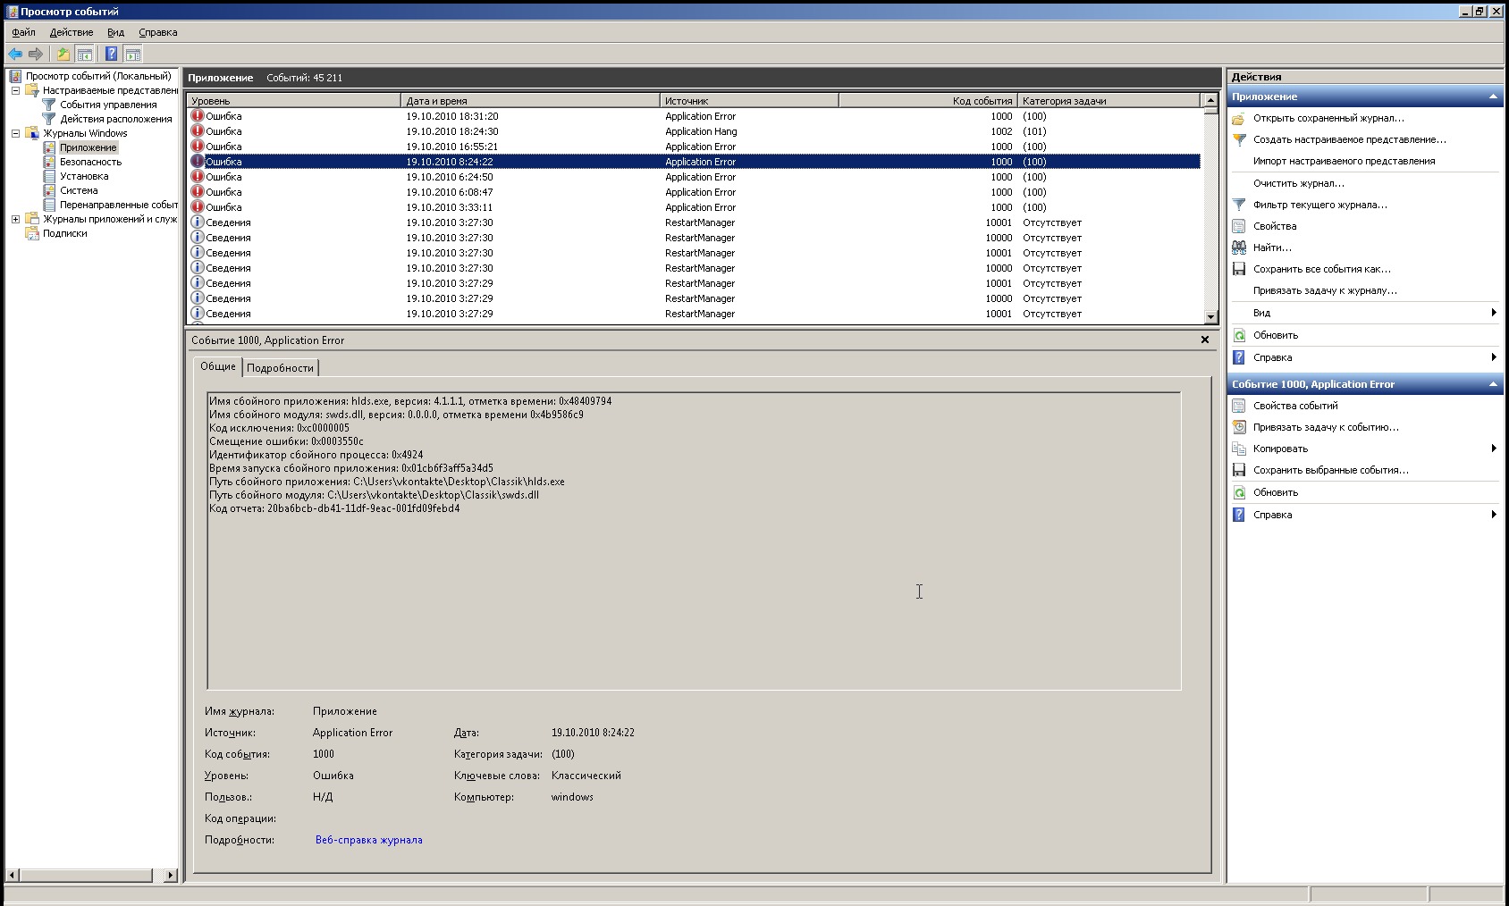Click info icon of first 3:27:30 event
The image size is (1509, 906).
coord(198,222)
